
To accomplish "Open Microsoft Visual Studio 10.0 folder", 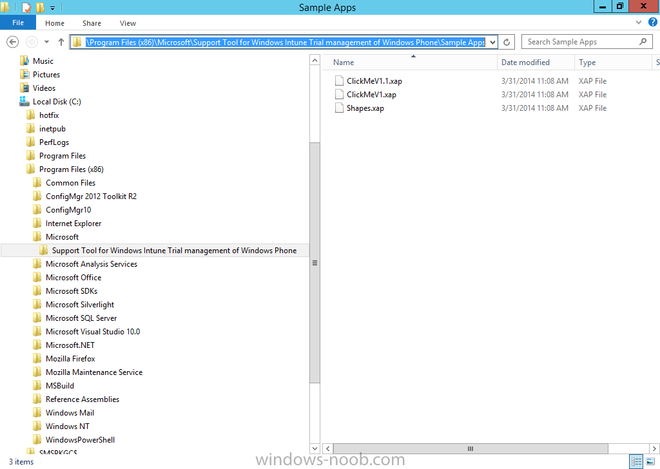I will [93, 331].
